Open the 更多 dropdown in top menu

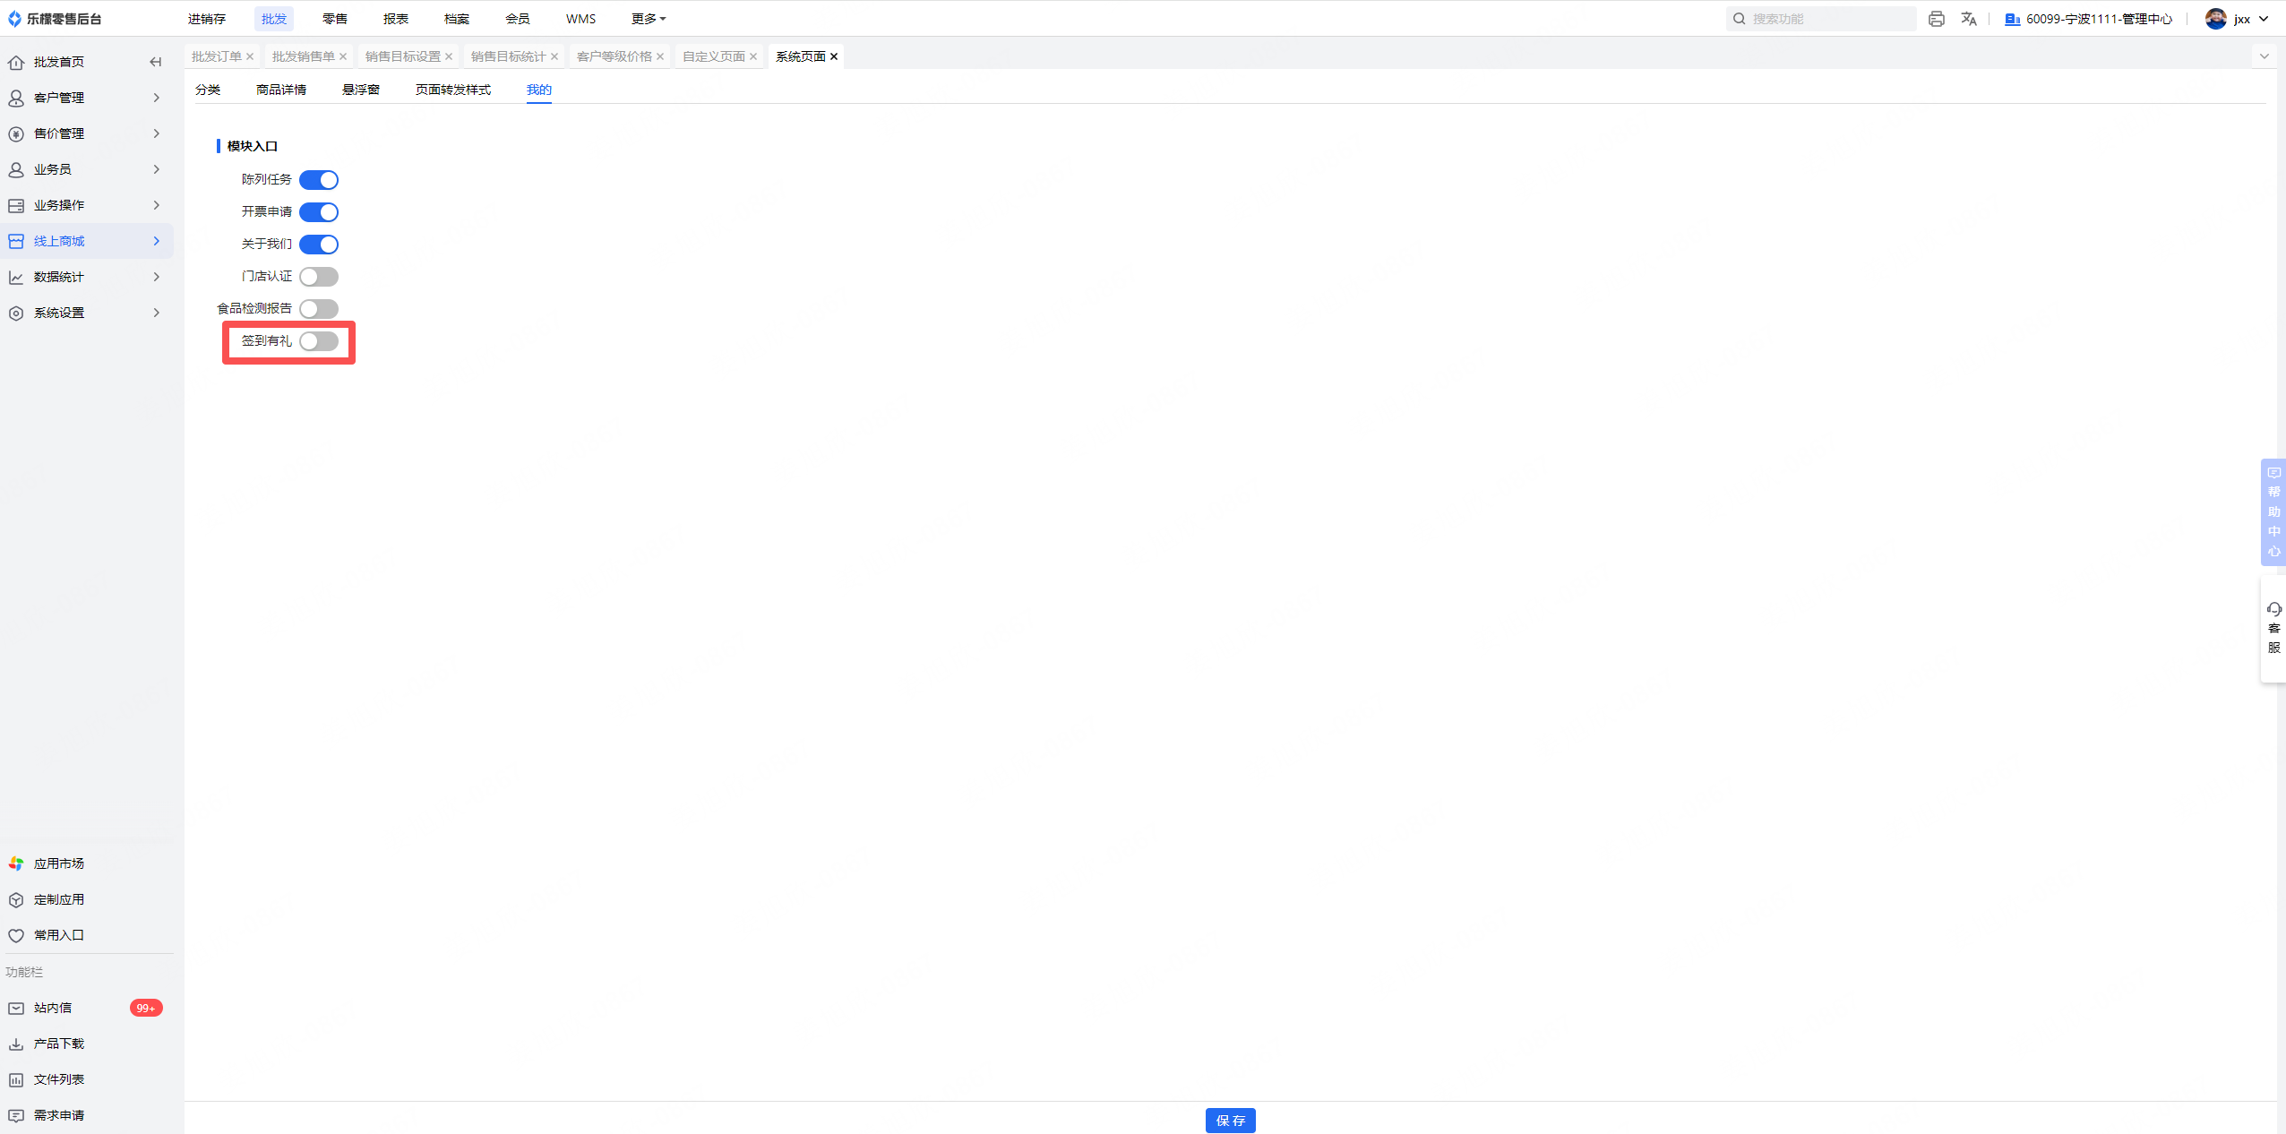(648, 19)
